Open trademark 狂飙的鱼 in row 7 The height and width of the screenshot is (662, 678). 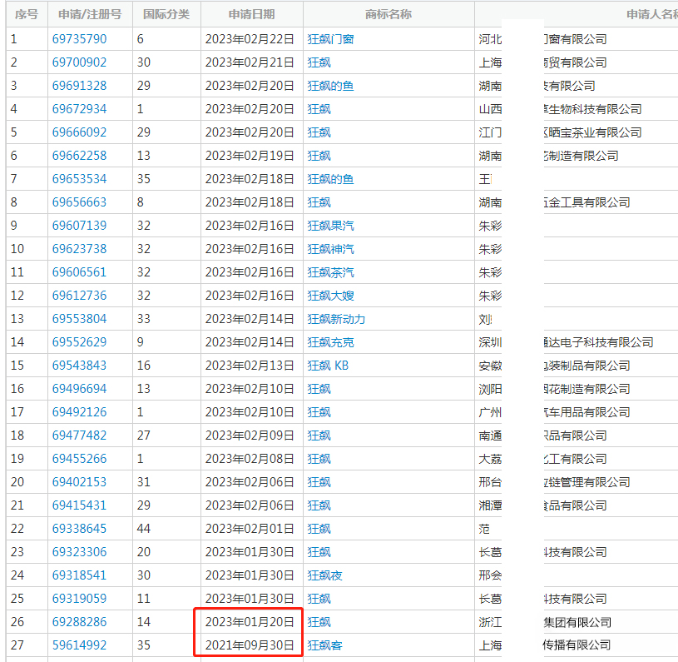click(x=330, y=179)
